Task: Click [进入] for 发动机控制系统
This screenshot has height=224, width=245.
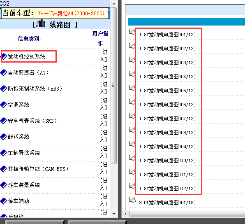Action: tap(104, 56)
